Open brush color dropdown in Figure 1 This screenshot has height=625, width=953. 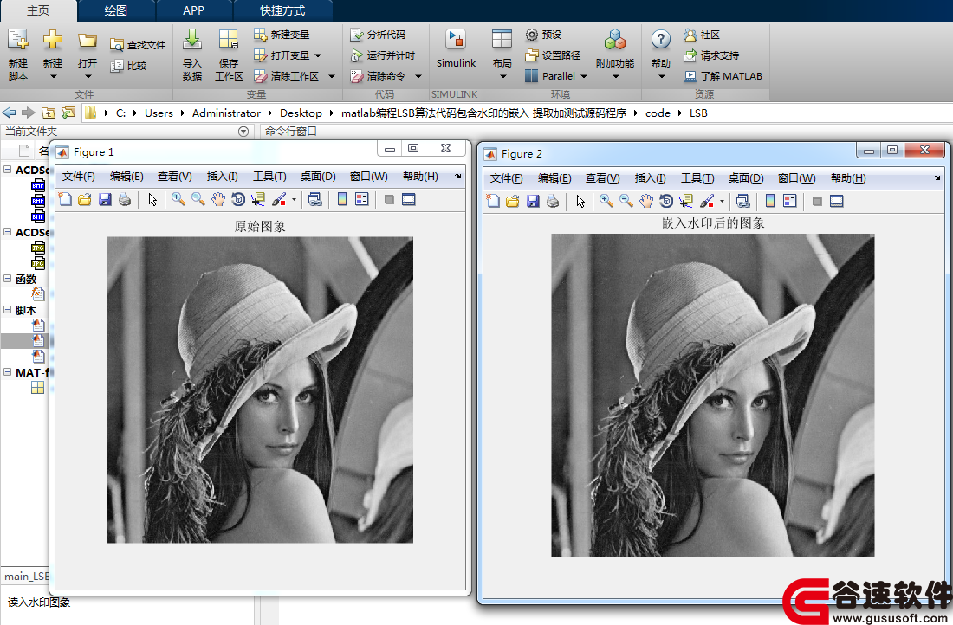pos(295,199)
